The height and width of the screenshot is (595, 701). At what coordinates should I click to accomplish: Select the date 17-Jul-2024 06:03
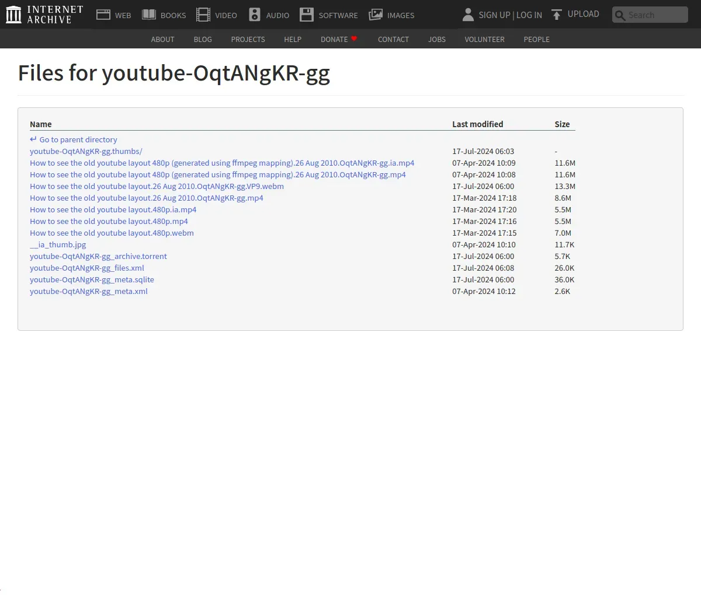click(483, 151)
